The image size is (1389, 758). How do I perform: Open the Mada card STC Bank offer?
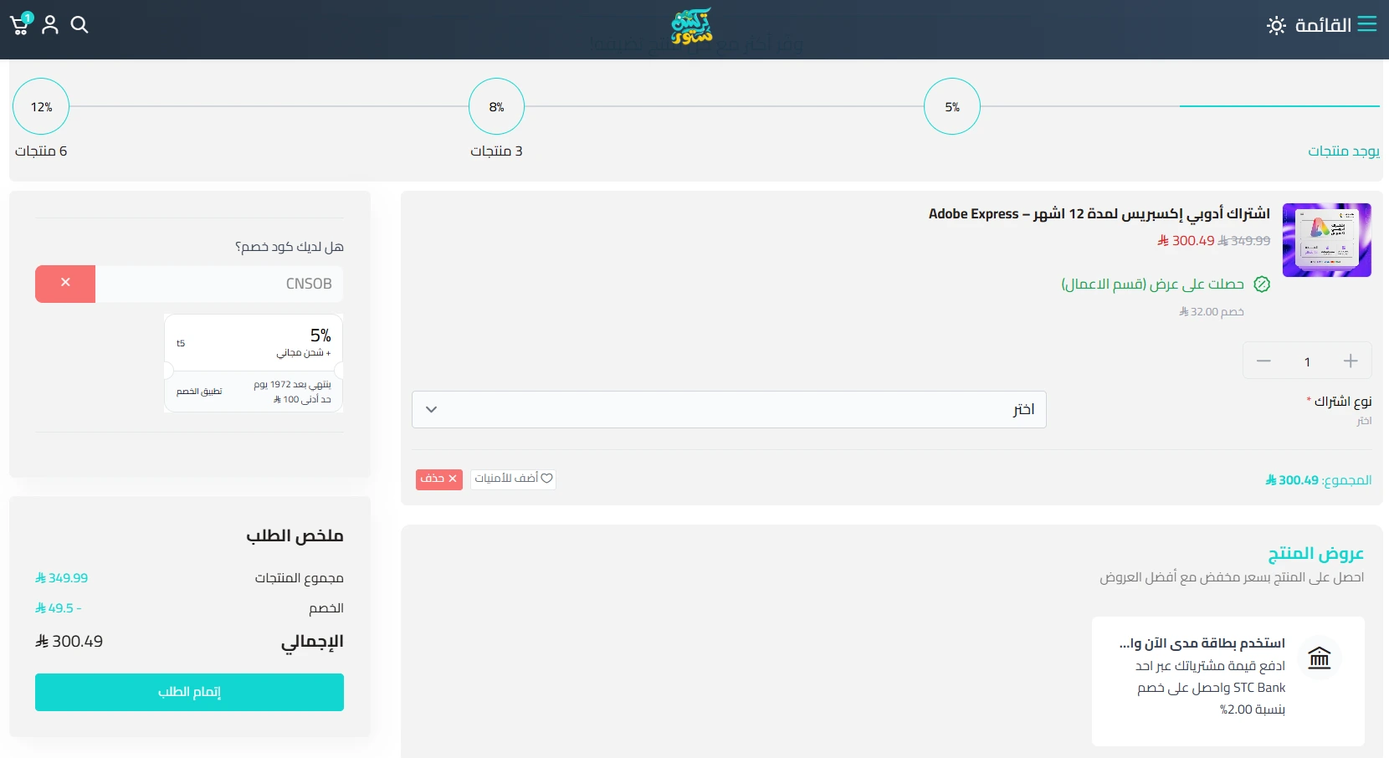click(x=1228, y=681)
